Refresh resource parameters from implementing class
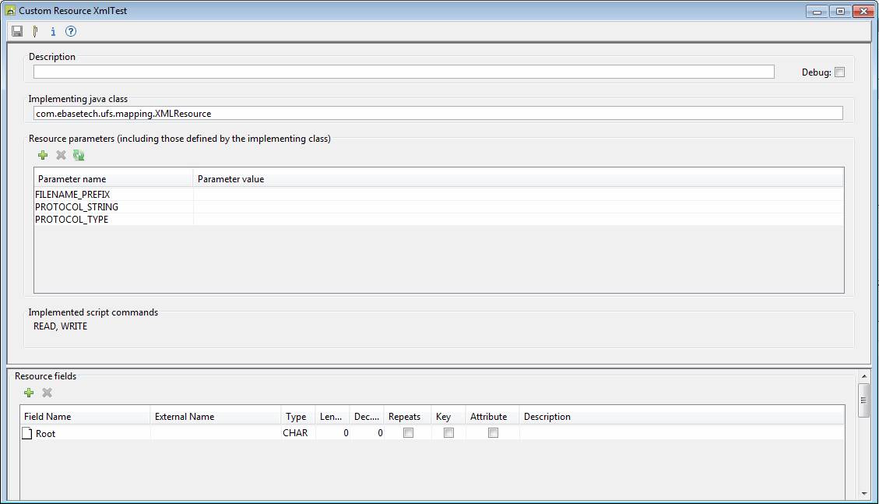The height and width of the screenshot is (504, 879). point(79,156)
